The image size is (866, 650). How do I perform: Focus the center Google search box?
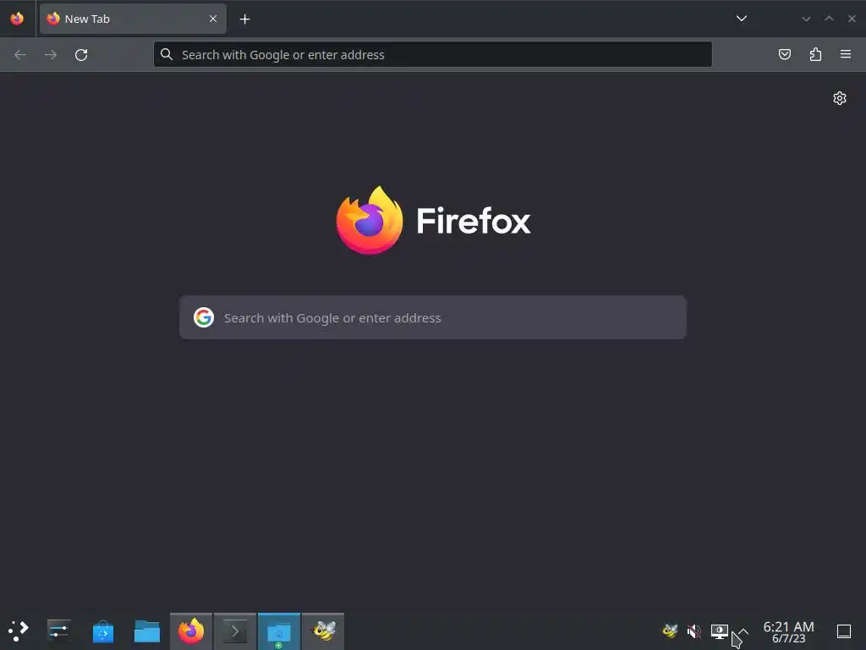coord(432,317)
